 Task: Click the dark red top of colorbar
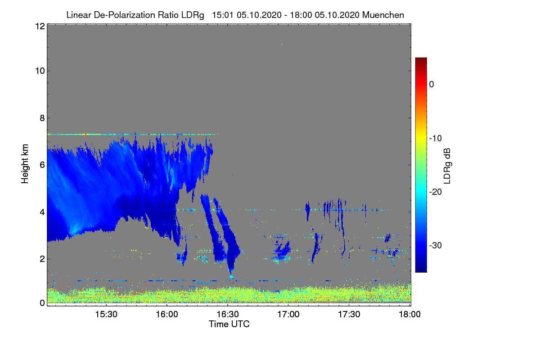point(421,61)
